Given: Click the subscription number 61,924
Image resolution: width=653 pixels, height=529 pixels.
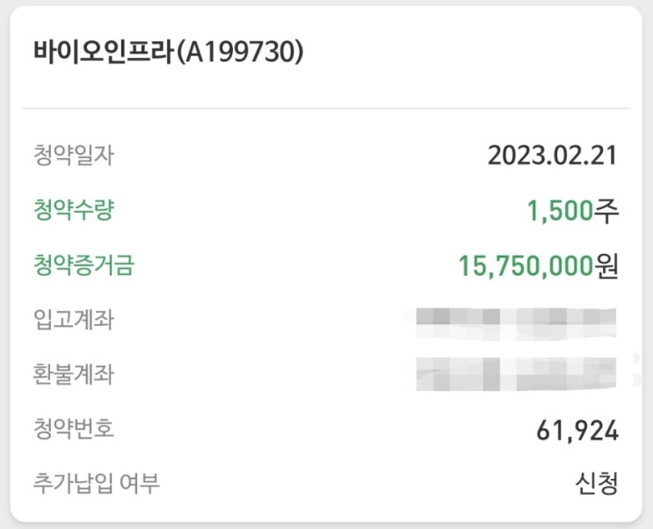Looking at the screenshot, I should point(577,431).
